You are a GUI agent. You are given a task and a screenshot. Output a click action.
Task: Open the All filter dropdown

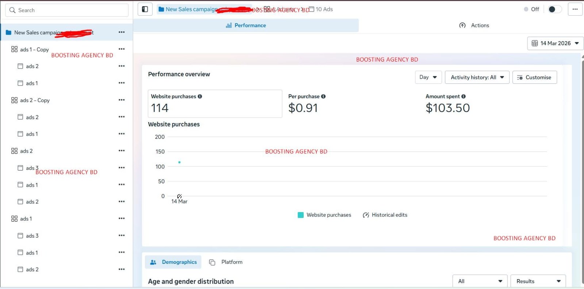(x=480, y=281)
